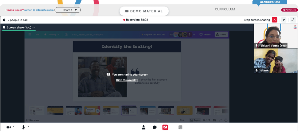298x131 pixels.
Task: Click Final_Creator_Junior_Demo_PPT file name
Action: click(89, 35)
